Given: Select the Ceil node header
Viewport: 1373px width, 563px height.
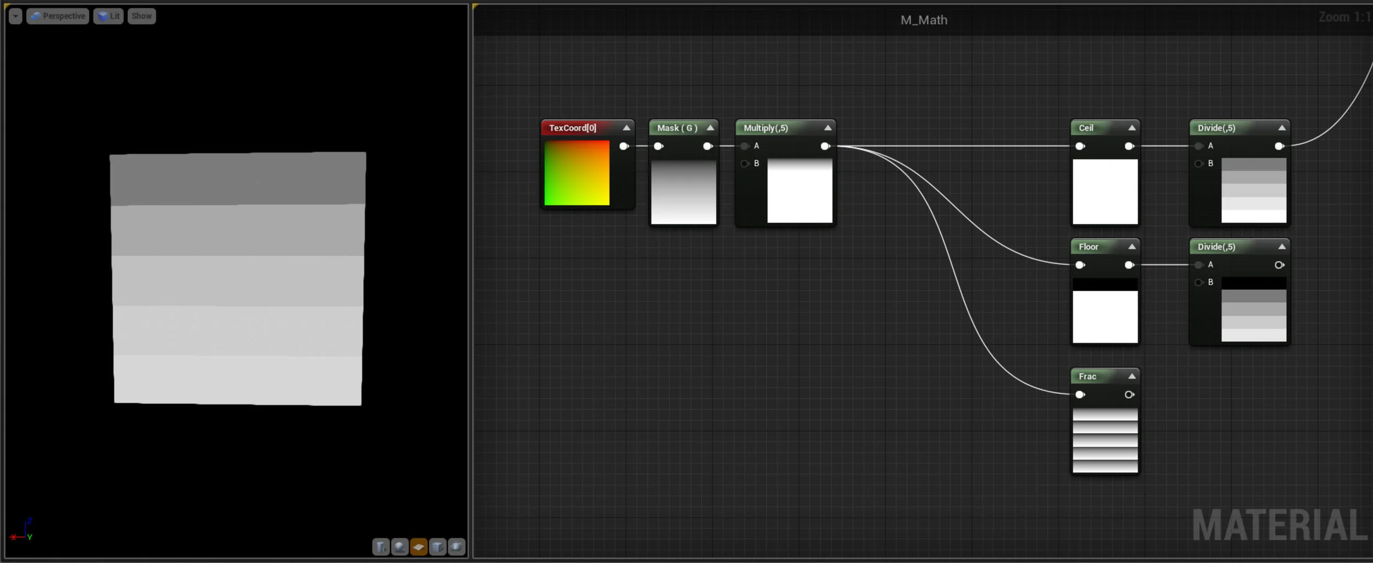Looking at the screenshot, I should pyautogui.click(x=1085, y=127).
